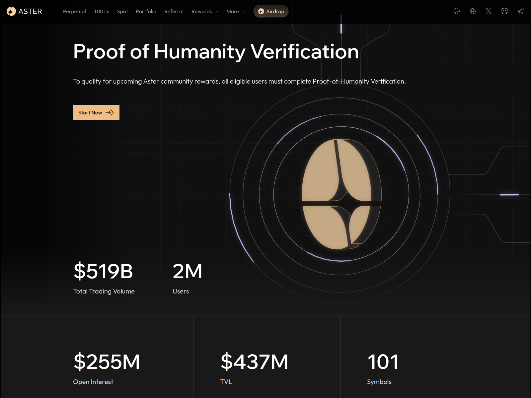Screen dimensions: 531x398
Task: Click the Open Interest label
Action: click(93, 382)
